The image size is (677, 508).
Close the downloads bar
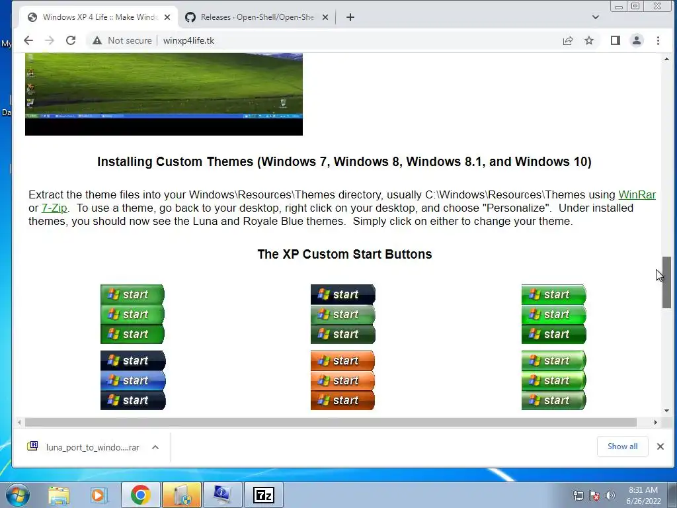pyautogui.click(x=660, y=446)
